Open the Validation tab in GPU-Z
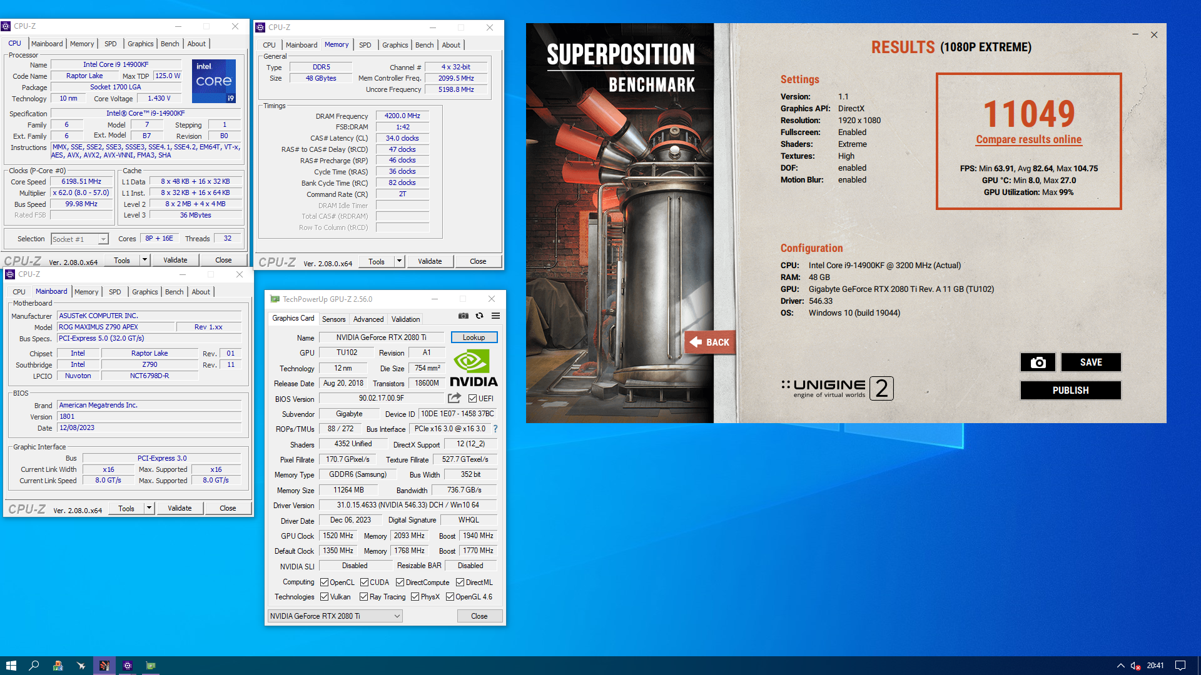The height and width of the screenshot is (675, 1201). click(x=405, y=319)
